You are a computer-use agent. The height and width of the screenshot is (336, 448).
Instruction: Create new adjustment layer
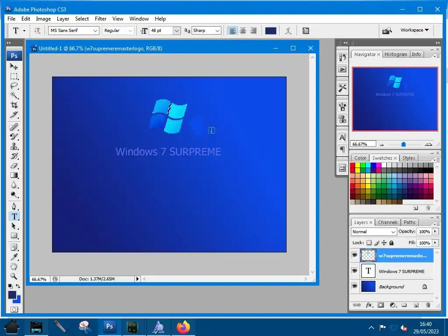(x=393, y=305)
